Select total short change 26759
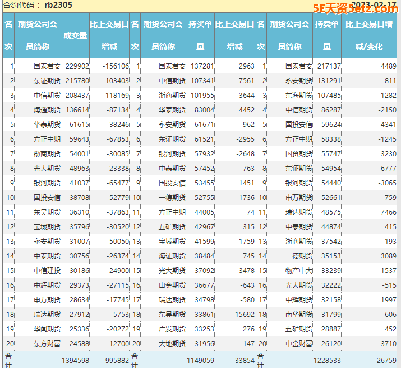The width and height of the screenshot is (401, 368). pyautogui.click(x=386, y=361)
